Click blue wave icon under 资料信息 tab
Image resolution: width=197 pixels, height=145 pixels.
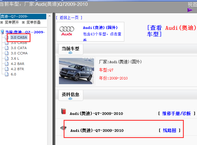(70, 99)
